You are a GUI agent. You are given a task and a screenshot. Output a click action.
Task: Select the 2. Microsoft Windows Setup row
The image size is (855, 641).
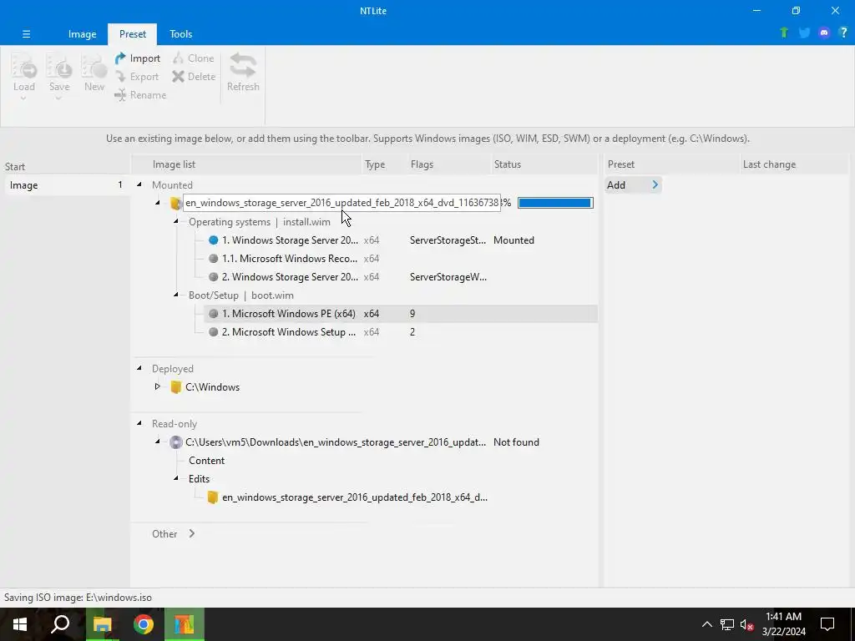pyautogui.click(x=401, y=332)
